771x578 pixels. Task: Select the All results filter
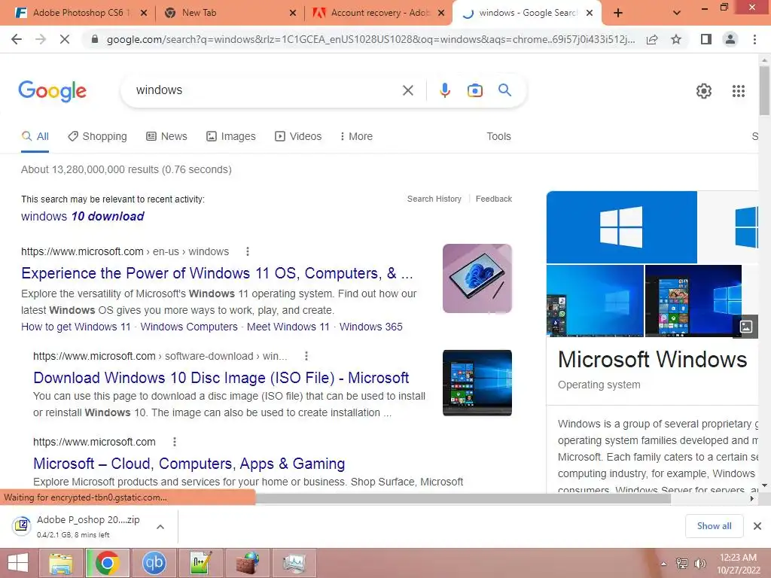click(x=35, y=137)
